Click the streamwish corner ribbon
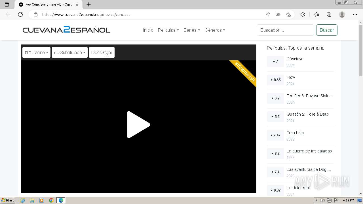Image resolution: width=363 pixels, height=204 pixels. [245, 72]
